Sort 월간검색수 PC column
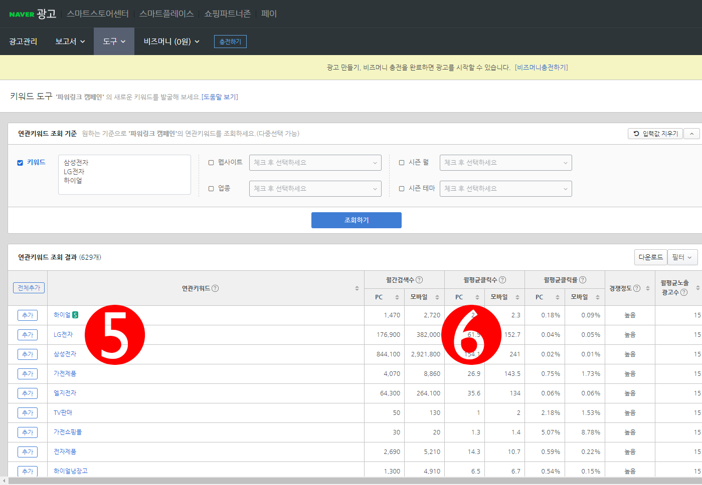The width and height of the screenshot is (702, 485). (397, 297)
